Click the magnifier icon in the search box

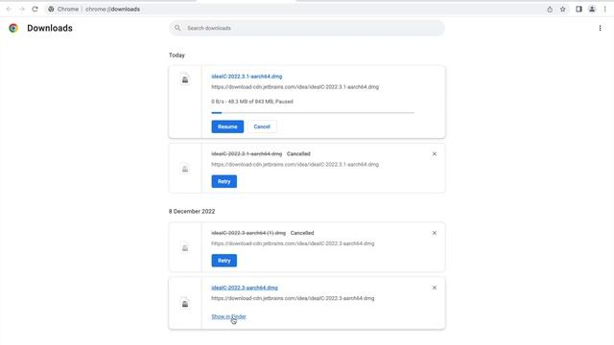[177, 28]
